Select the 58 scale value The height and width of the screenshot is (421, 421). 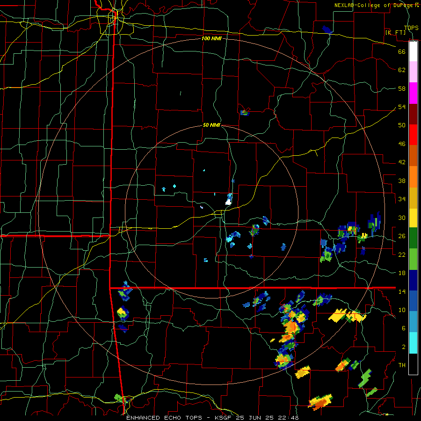(x=402, y=88)
